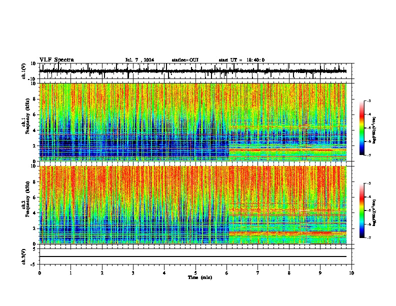Click the 6 kHz tick label of ch.2 spectrogram

35,197
